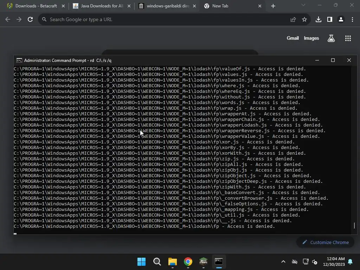Go back in Chrome history

8,20
